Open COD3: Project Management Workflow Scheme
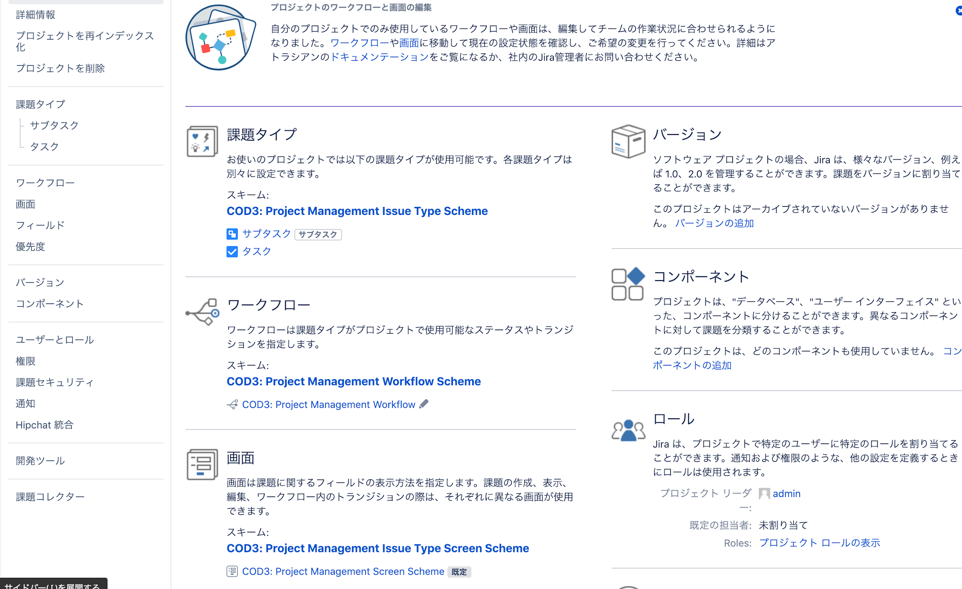962x589 pixels. [354, 381]
